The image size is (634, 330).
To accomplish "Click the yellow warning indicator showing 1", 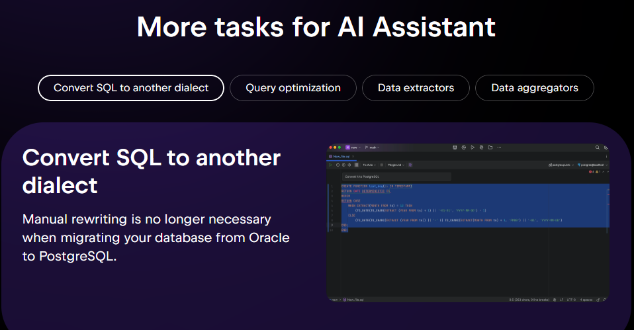I will point(598,172).
